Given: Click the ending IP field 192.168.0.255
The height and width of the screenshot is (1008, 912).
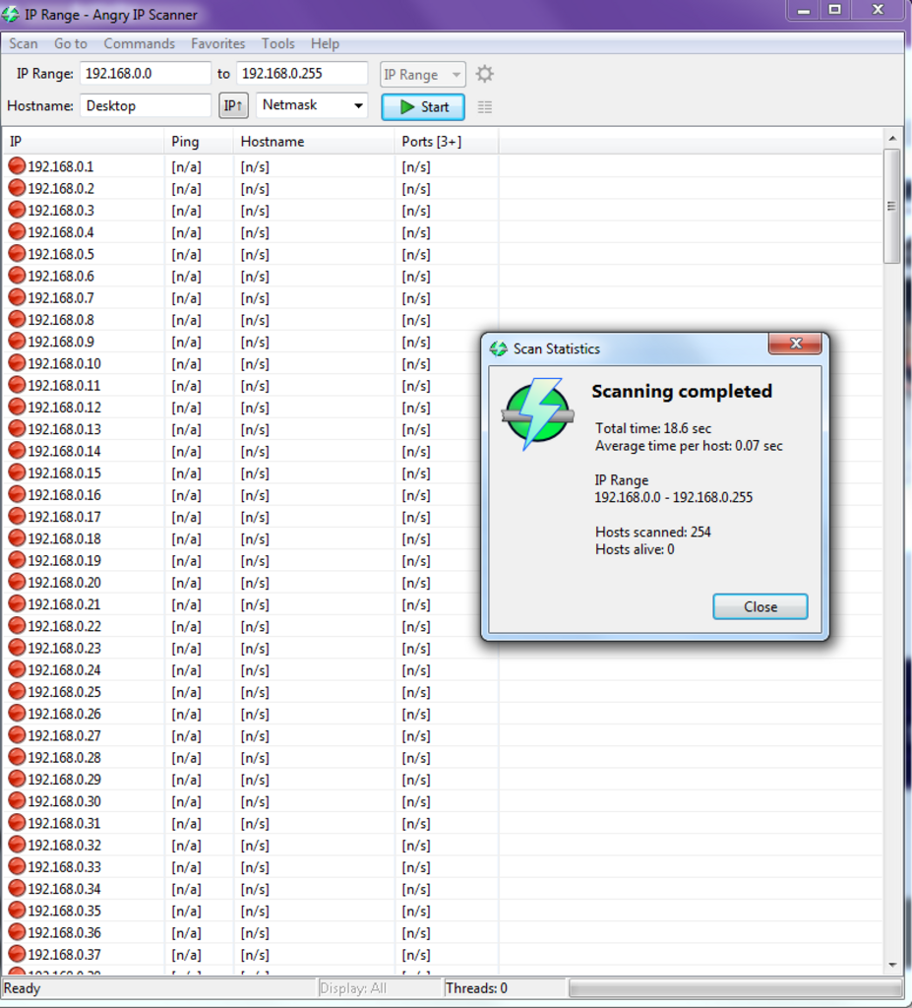Looking at the screenshot, I should tap(302, 73).
